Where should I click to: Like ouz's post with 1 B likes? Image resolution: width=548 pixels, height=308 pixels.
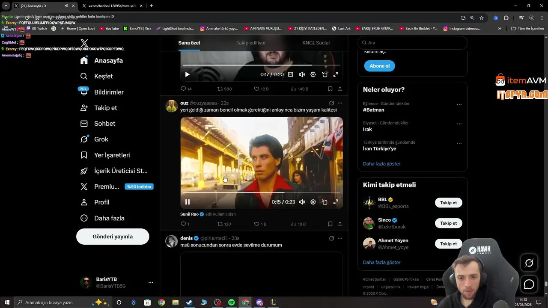pos(260,224)
